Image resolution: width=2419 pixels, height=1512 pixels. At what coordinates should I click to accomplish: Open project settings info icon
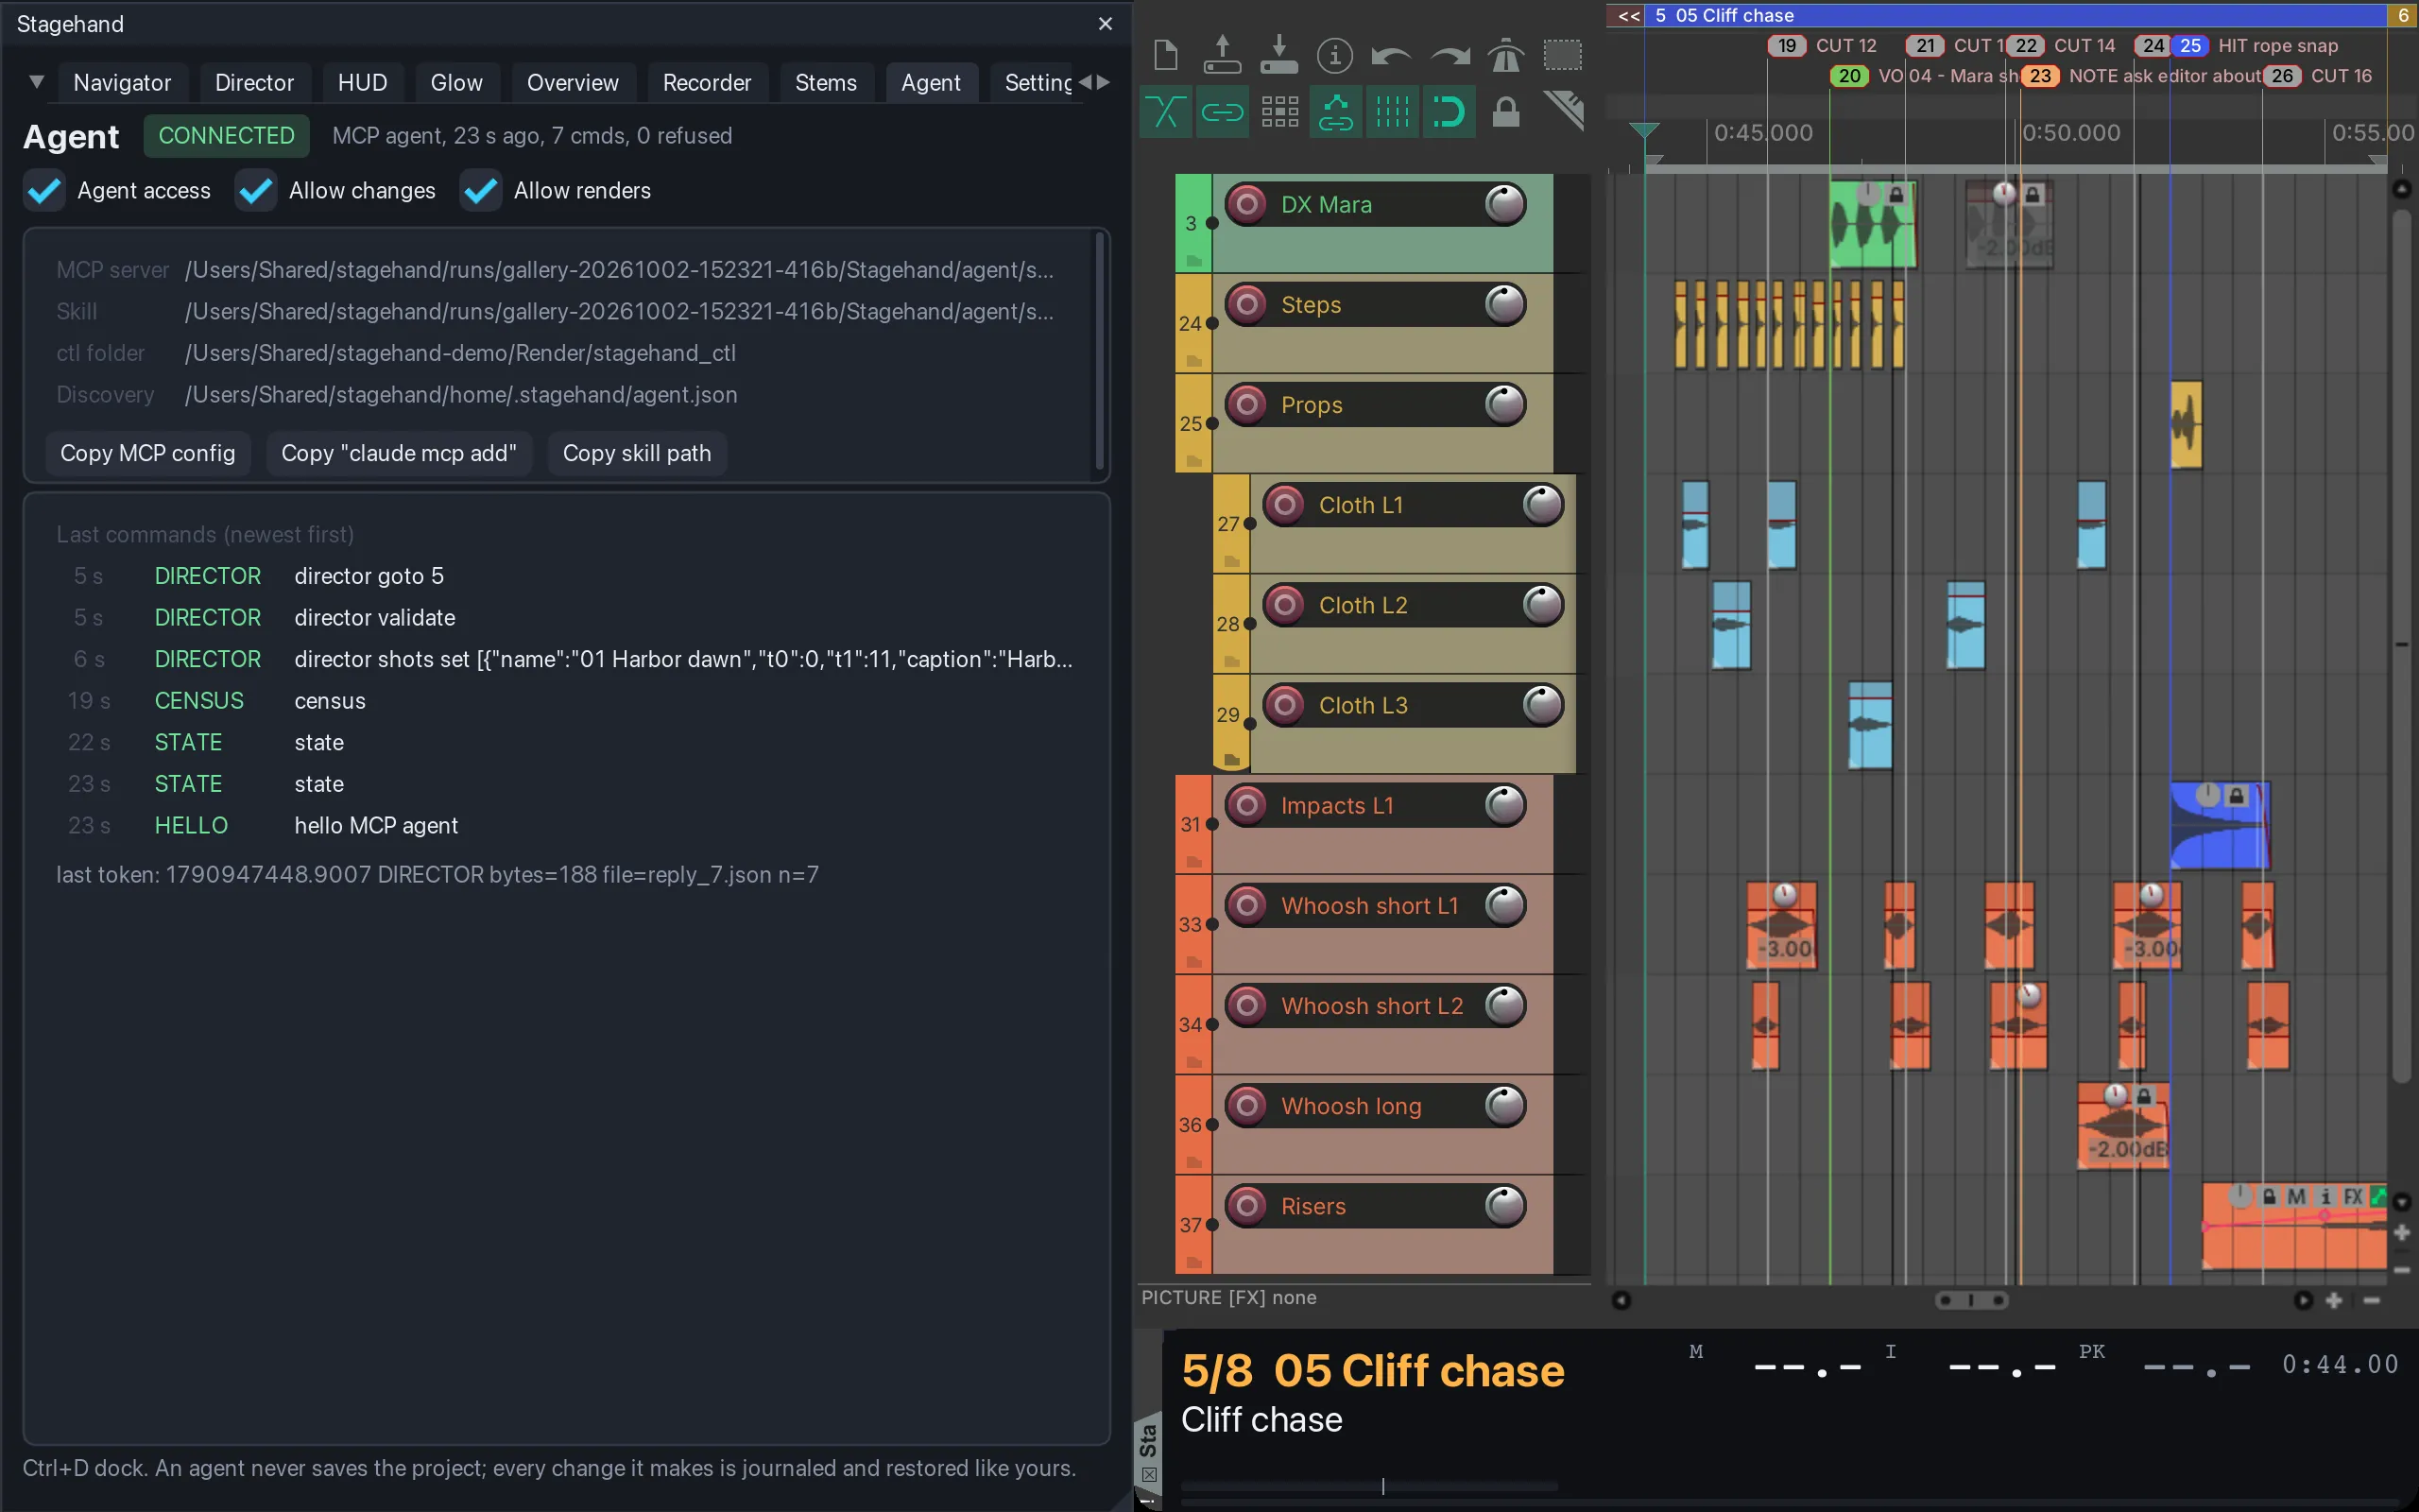point(1334,55)
